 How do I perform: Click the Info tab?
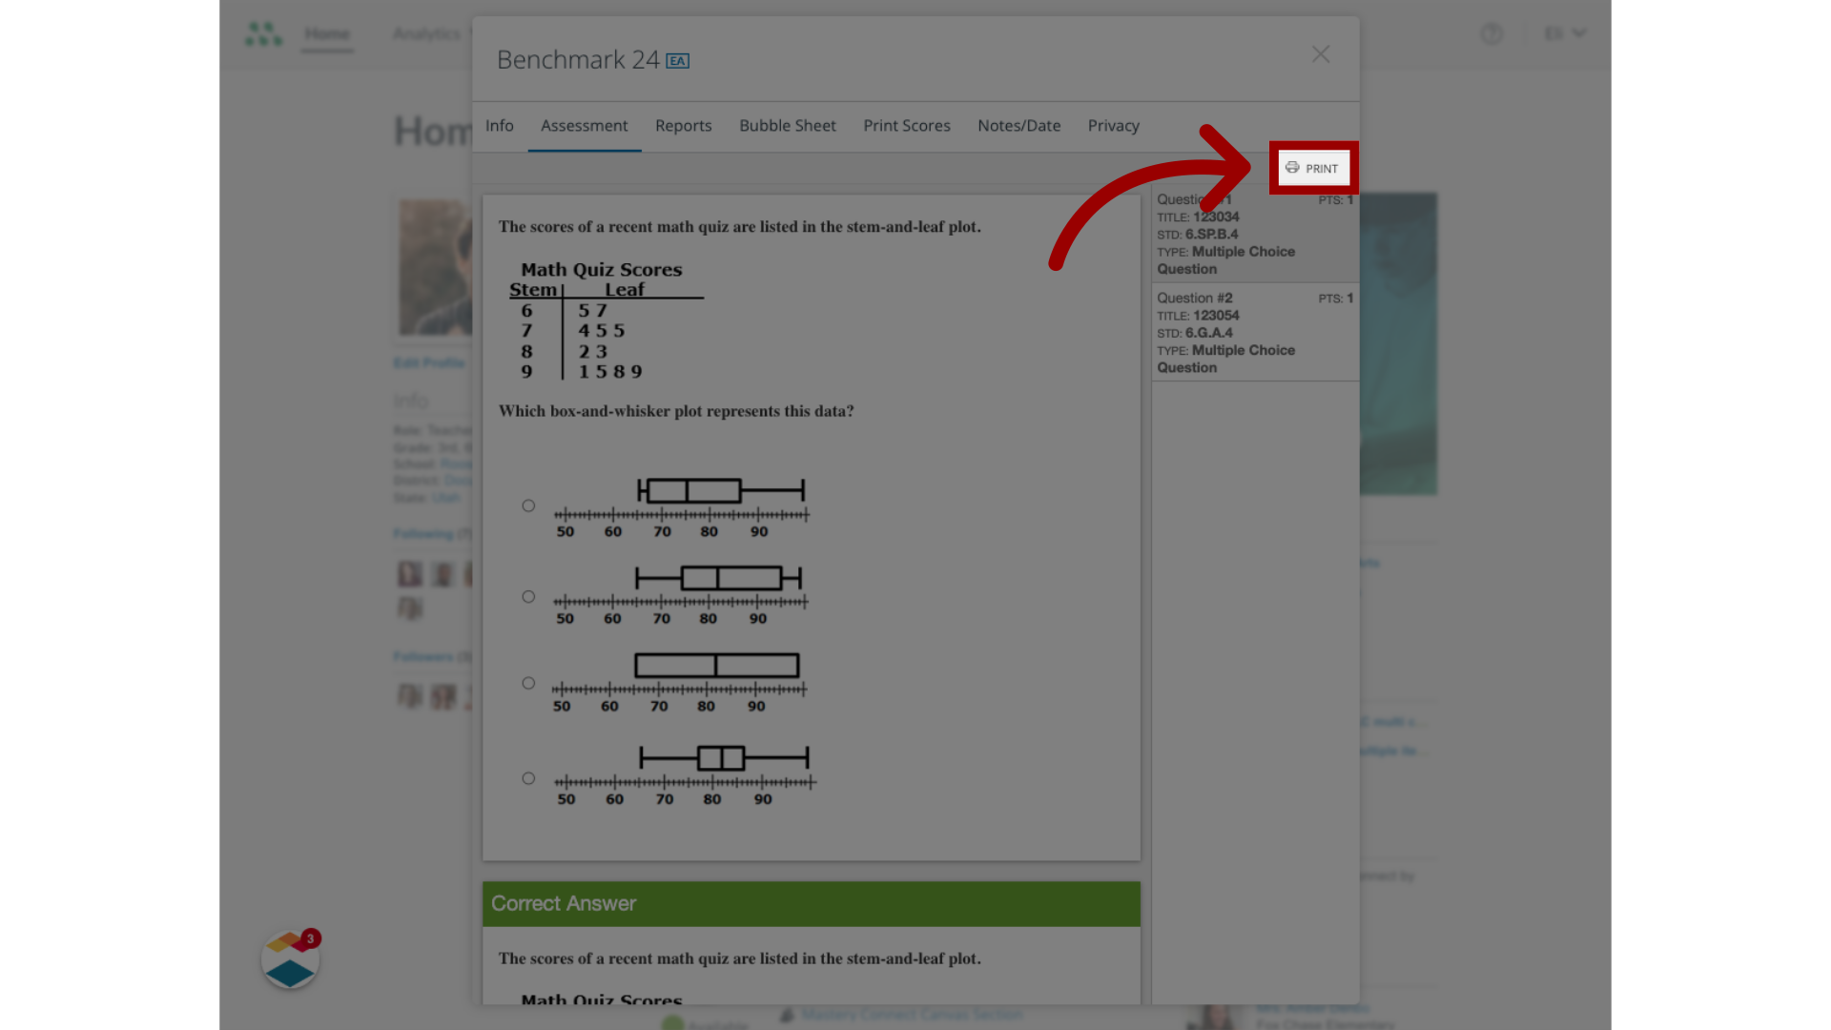point(500,125)
